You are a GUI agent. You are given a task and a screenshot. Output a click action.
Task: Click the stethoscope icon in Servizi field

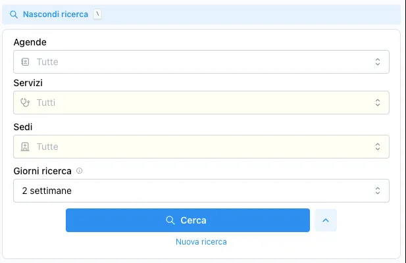point(26,103)
